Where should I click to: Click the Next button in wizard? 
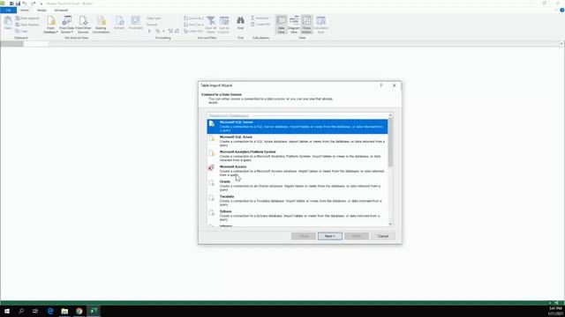tap(329, 236)
